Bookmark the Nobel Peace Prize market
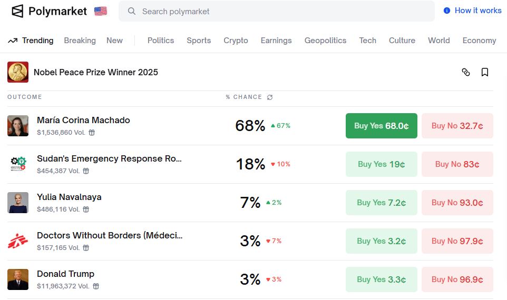The width and height of the screenshot is (507, 300). [485, 72]
